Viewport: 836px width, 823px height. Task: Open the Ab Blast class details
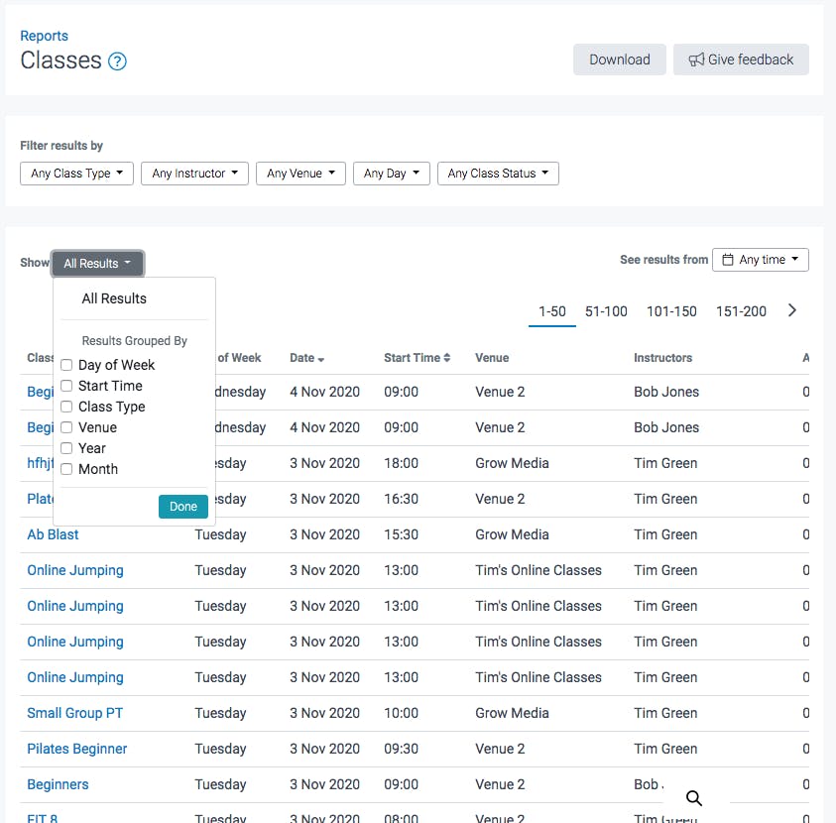coord(53,534)
